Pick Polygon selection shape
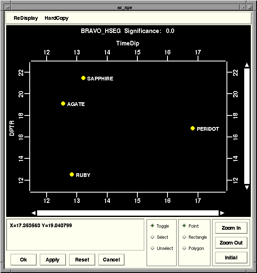This screenshot has width=257, height=273. pyautogui.click(x=184, y=248)
